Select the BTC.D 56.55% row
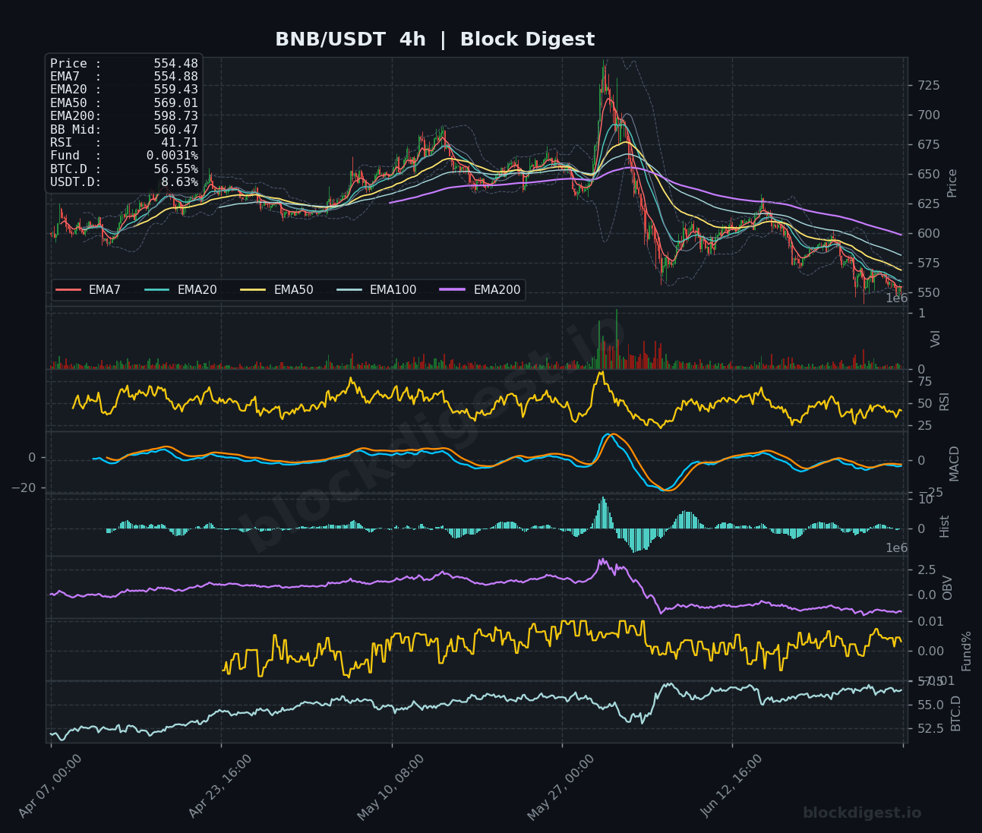This screenshot has width=982, height=833. 124,169
